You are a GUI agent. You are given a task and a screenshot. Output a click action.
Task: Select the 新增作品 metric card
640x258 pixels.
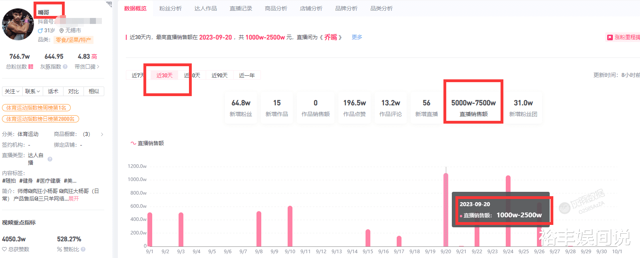pos(277,108)
